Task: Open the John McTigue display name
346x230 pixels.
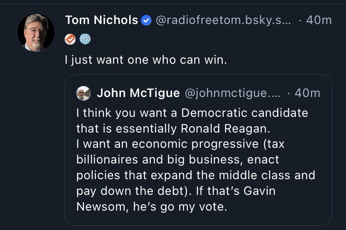Action: [138, 93]
